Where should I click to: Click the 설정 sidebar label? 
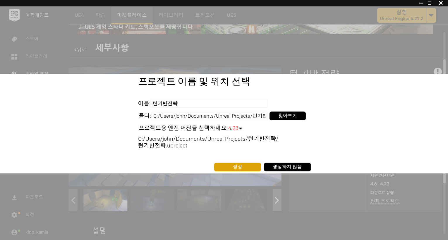pos(30,214)
